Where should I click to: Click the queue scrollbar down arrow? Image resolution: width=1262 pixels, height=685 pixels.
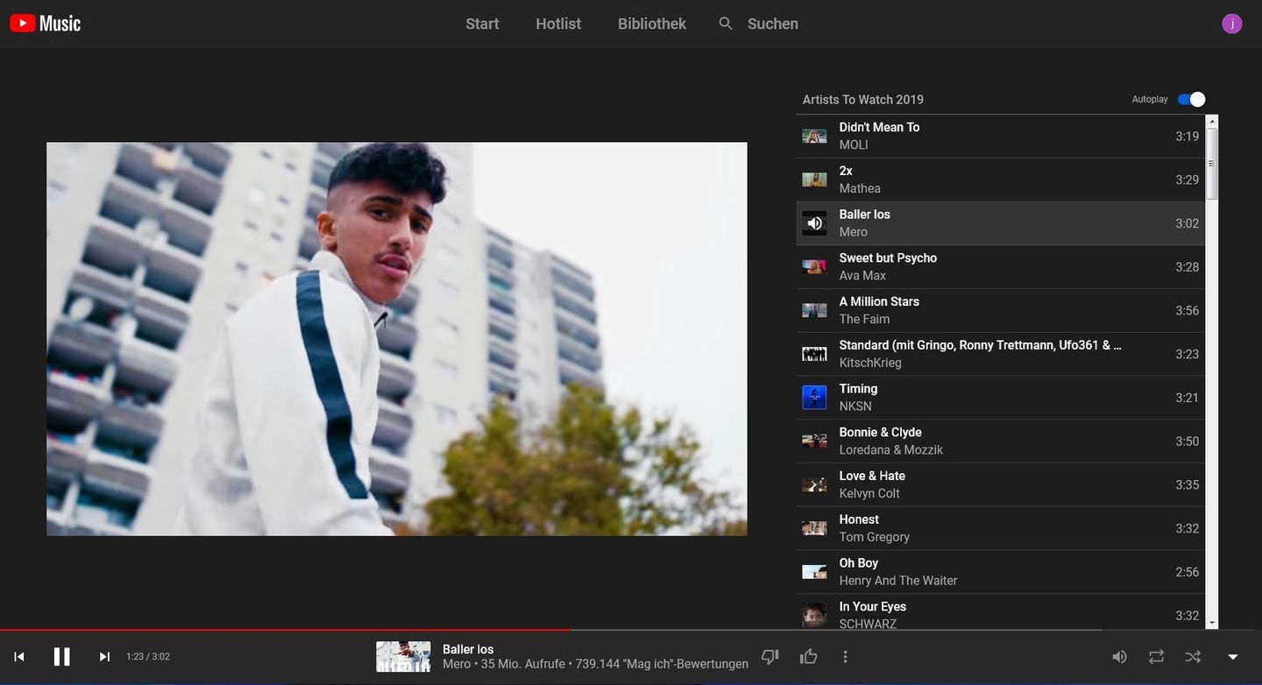tap(1212, 624)
